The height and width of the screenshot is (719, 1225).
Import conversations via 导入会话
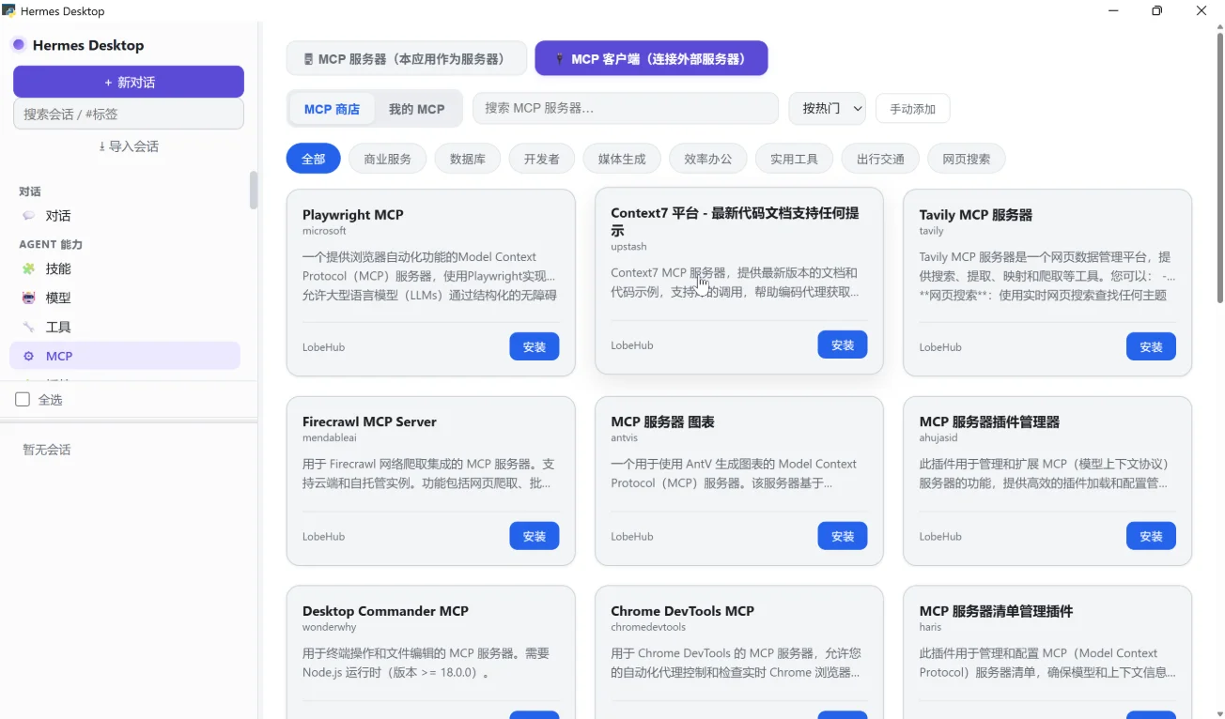click(x=129, y=146)
